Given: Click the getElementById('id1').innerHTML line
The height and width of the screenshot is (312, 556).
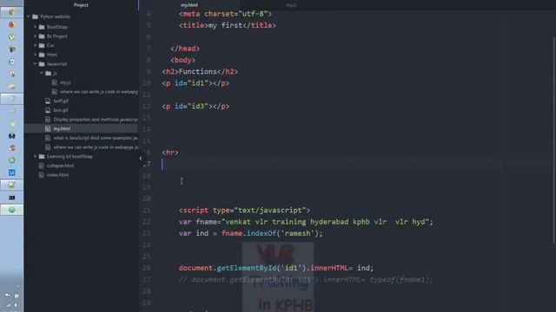Looking at the screenshot, I should [x=276, y=268].
